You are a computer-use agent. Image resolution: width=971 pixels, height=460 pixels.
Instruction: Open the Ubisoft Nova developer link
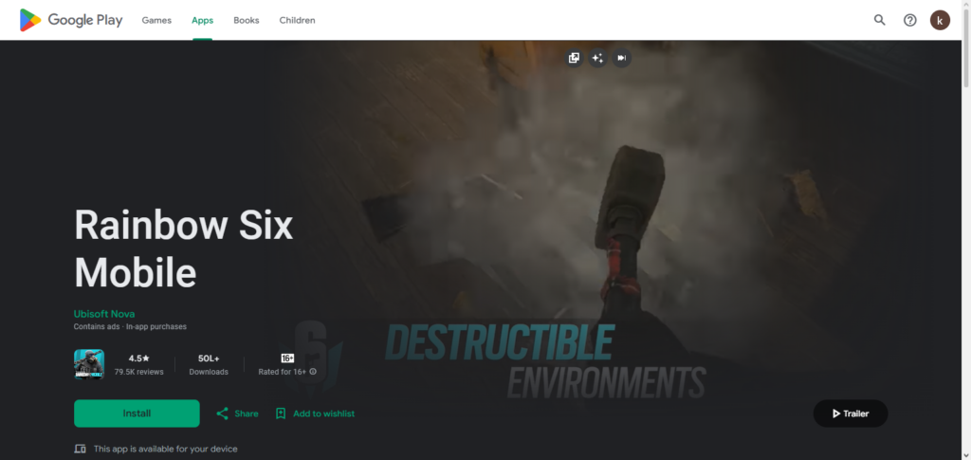(x=104, y=314)
